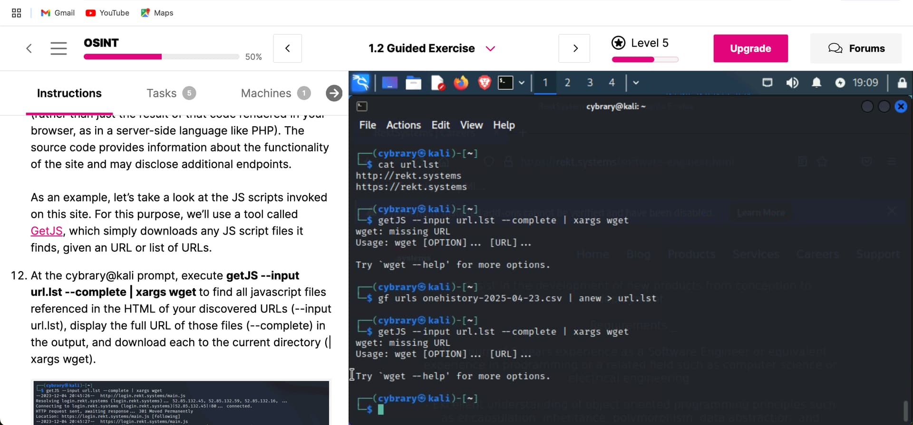Switch to the Tasks tab
This screenshot has width=913, height=425.
click(x=162, y=93)
